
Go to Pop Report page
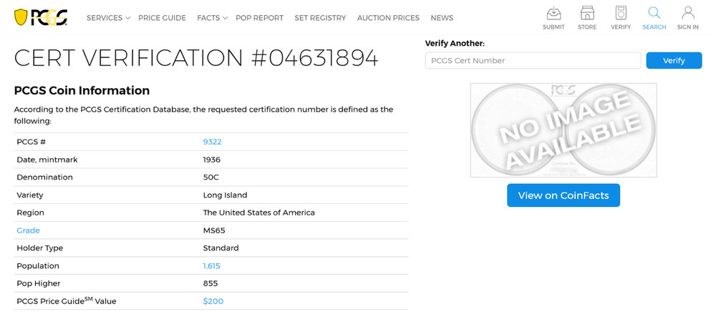pos(259,18)
